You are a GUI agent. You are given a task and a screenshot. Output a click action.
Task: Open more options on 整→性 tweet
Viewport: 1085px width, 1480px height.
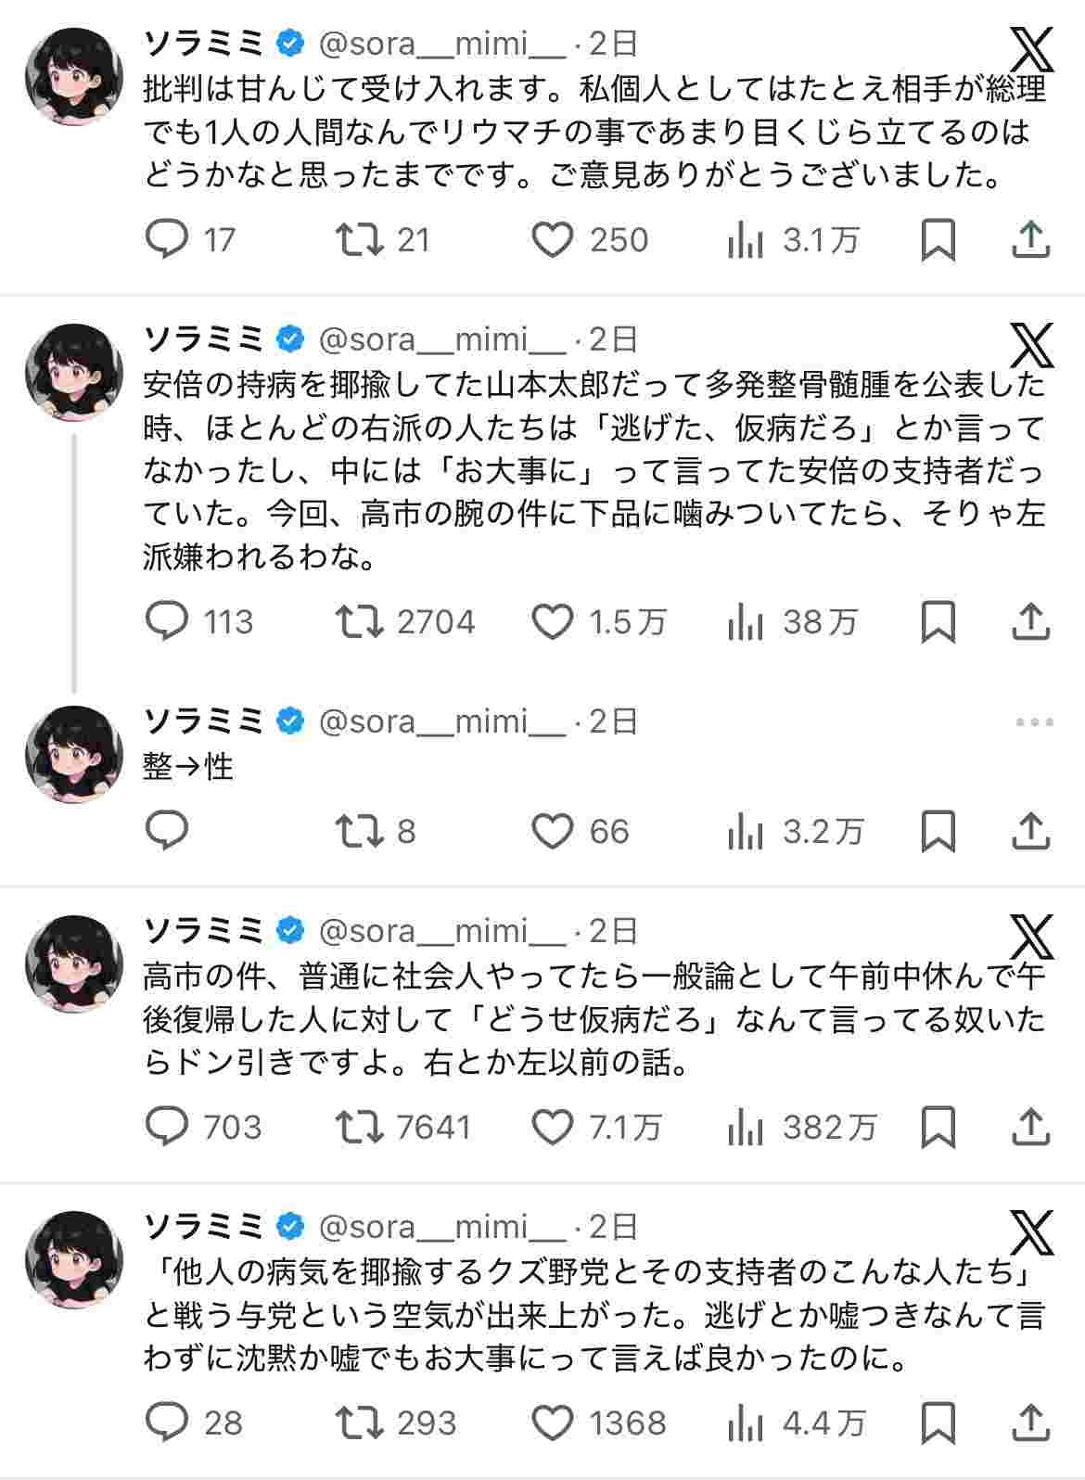tap(1034, 722)
